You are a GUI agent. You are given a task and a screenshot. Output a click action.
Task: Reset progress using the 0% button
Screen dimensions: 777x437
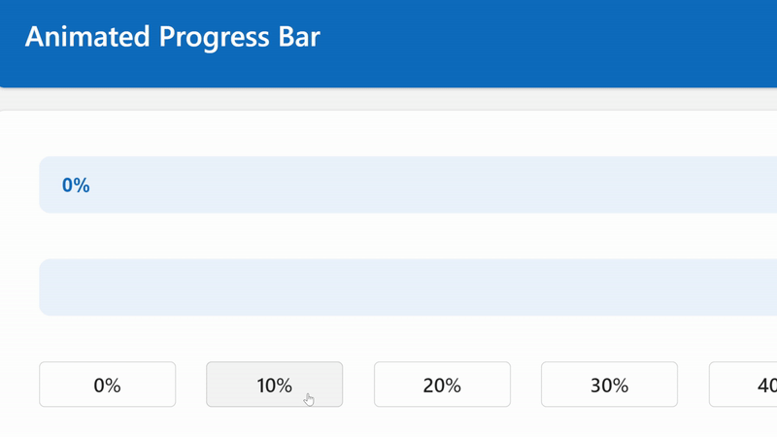(x=107, y=385)
